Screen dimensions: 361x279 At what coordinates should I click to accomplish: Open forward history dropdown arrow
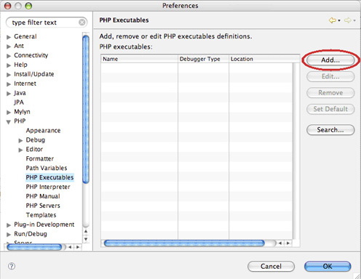[354, 20]
